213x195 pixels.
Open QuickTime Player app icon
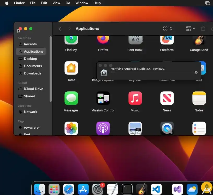[x=167, y=128]
